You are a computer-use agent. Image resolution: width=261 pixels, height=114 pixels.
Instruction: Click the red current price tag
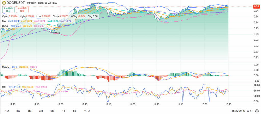click(x=257, y=6)
